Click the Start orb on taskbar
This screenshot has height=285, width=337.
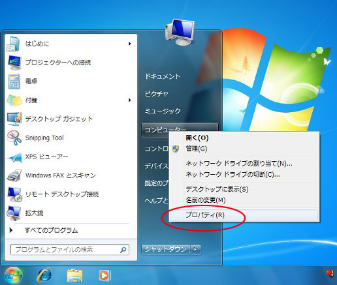(x=14, y=275)
